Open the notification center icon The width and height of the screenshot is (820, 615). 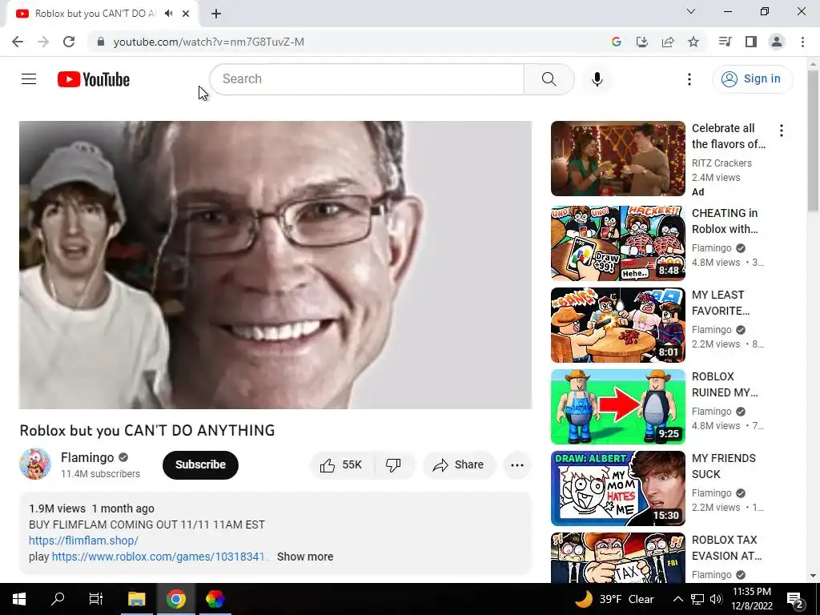tap(795, 601)
